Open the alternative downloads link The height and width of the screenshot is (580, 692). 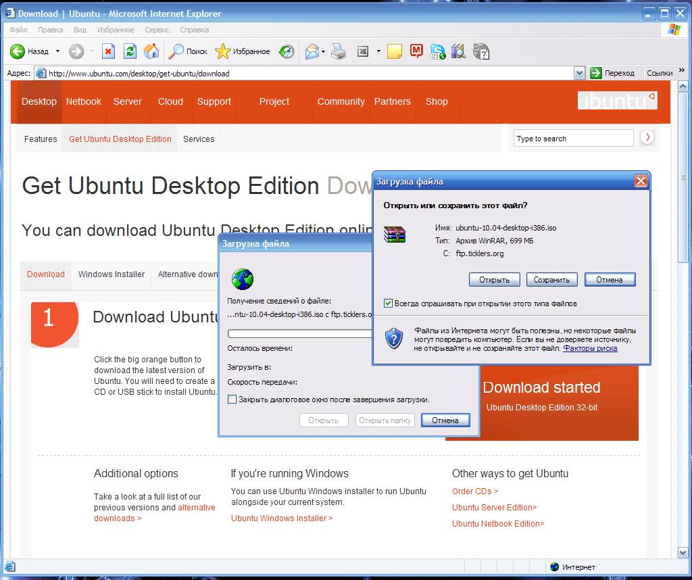point(155,513)
